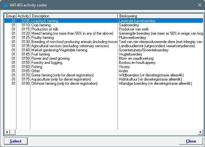Select the Crop farming row

(x=104, y=25)
